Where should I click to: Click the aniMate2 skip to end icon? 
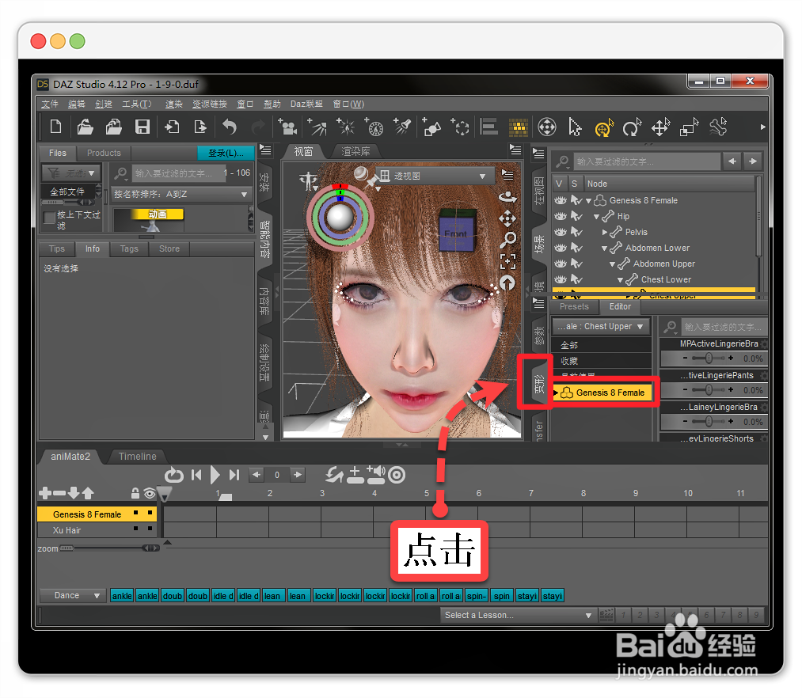[x=234, y=475]
